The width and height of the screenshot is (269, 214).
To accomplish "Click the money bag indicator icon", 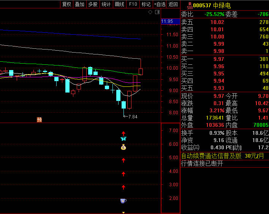I will coord(123,147).
